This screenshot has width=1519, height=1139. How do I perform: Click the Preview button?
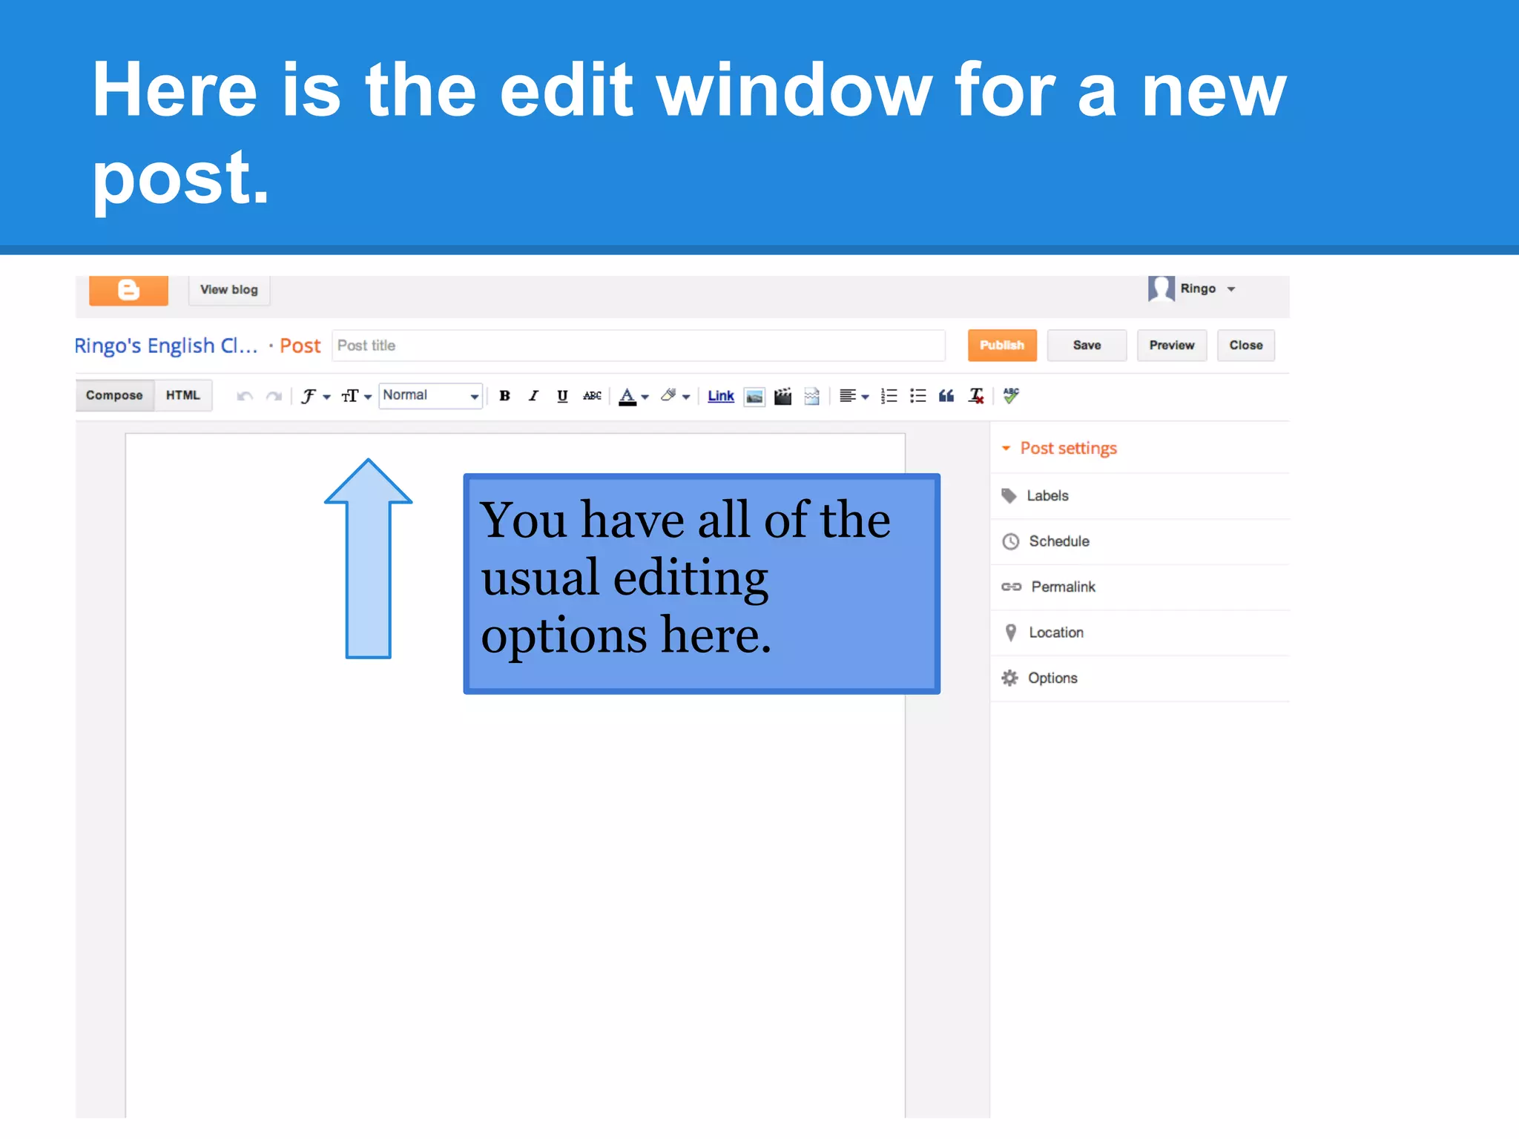click(x=1172, y=346)
